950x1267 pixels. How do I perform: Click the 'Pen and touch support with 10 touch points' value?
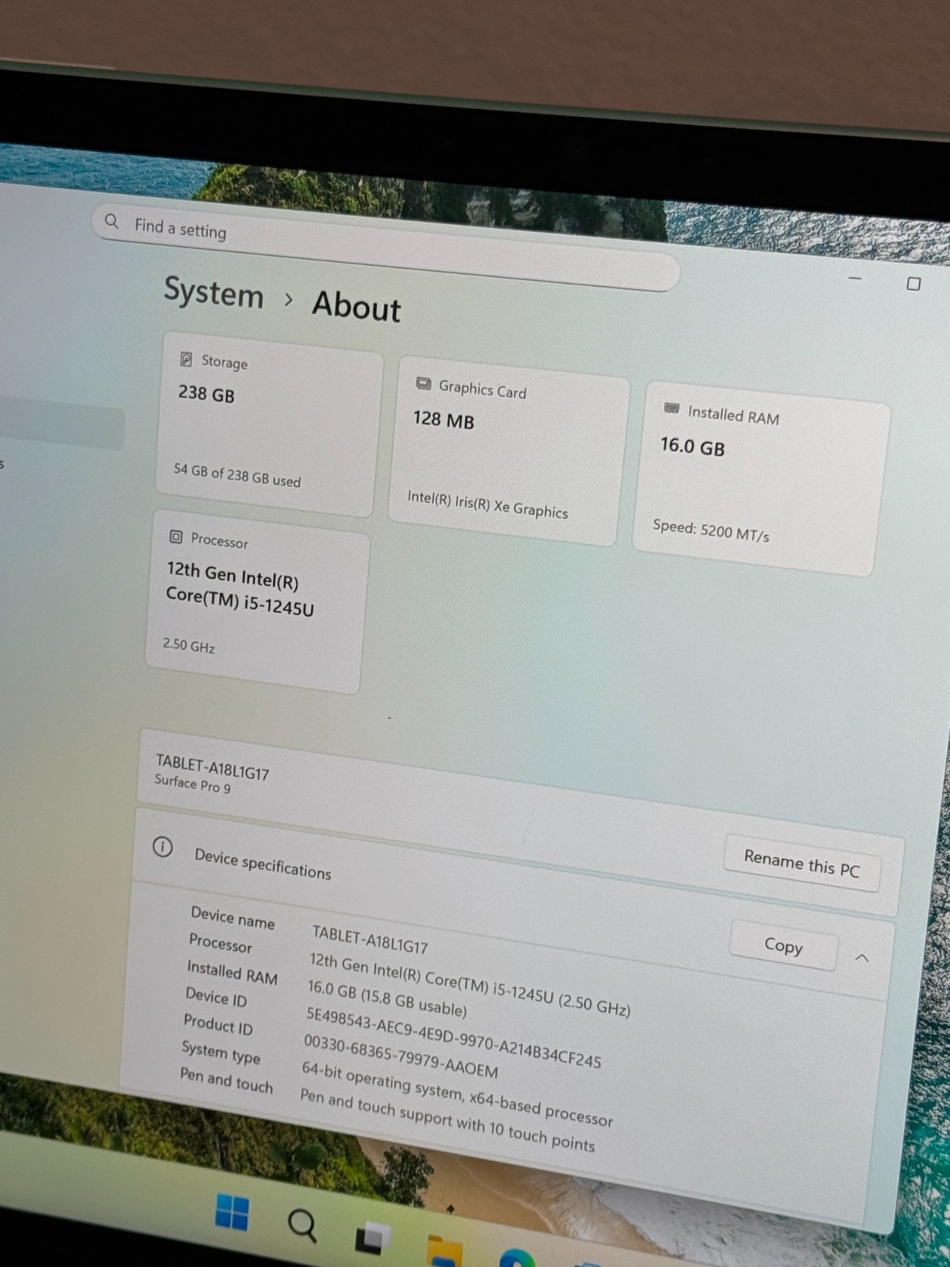[447, 1121]
